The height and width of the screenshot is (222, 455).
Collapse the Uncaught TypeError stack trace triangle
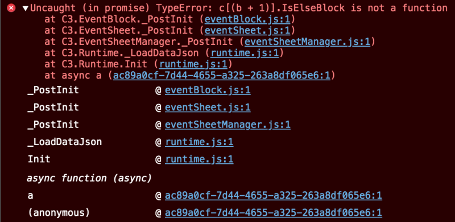(x=26, y=9)
